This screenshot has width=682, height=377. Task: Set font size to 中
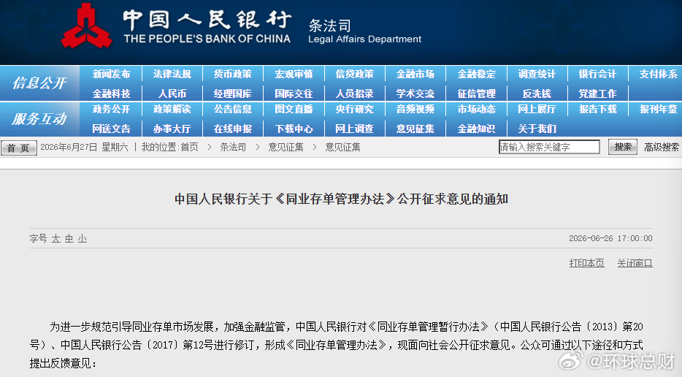click(69, 239)
